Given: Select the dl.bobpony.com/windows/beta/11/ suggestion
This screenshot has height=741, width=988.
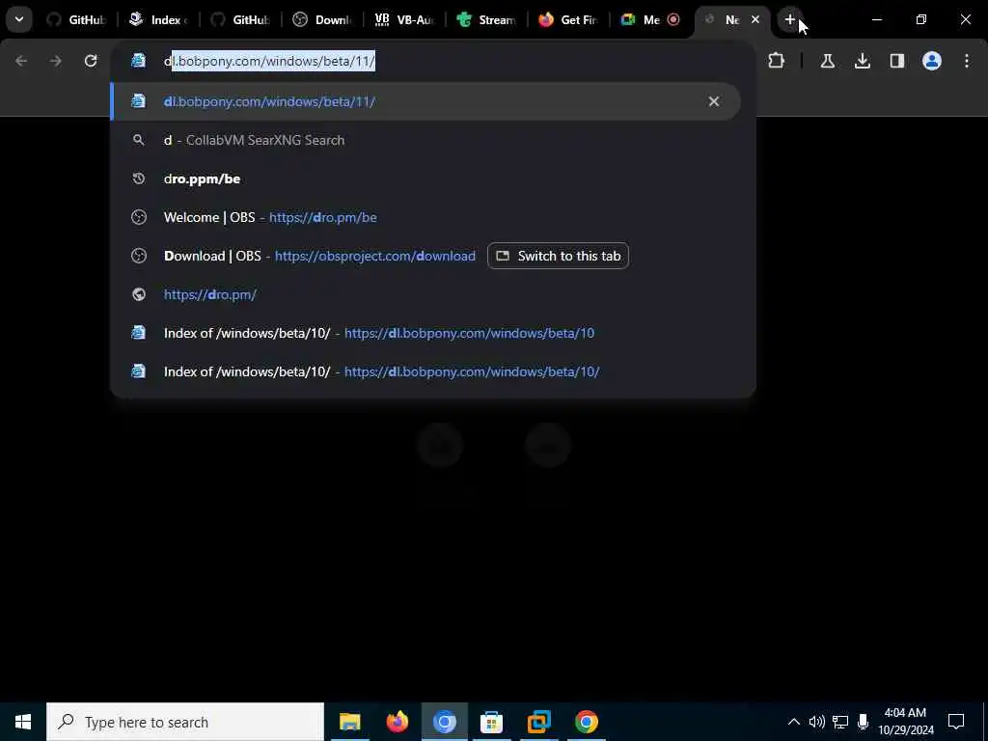Looking at the screenshot, I should pyautogui.click(x=425, y=101).
